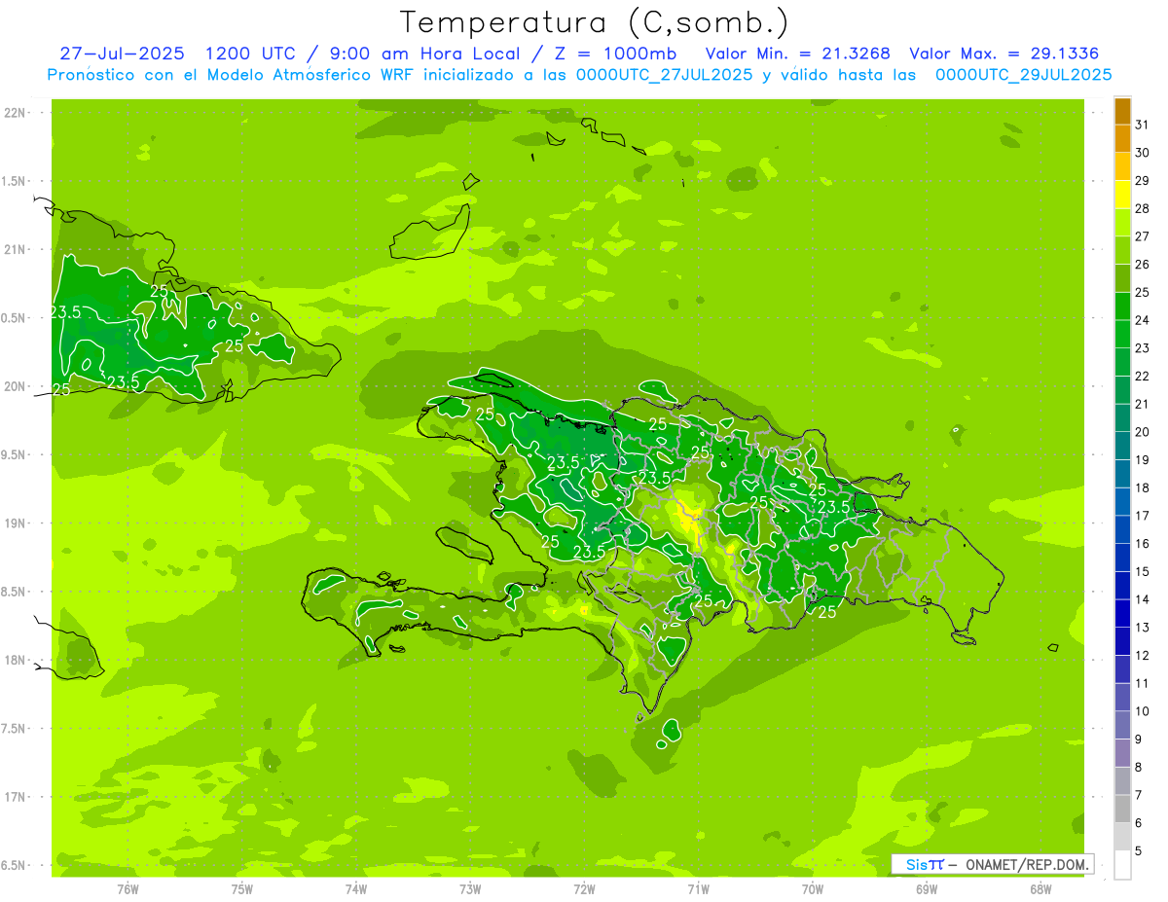Image resolution: width=1168 pixels, height=902 pixels.
Task: Pick the yellow swatch between 28 and 29
Action: pos(1122,195)
